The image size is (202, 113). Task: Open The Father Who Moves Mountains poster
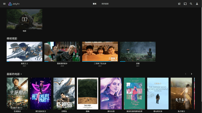tap(158, 93)
